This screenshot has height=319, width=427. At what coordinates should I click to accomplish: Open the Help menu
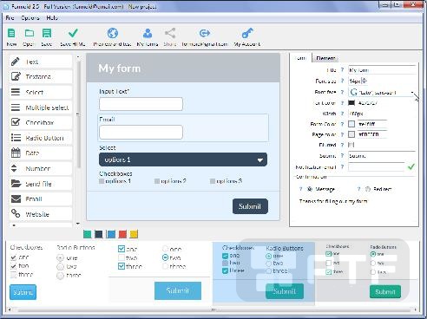(52, 18)
